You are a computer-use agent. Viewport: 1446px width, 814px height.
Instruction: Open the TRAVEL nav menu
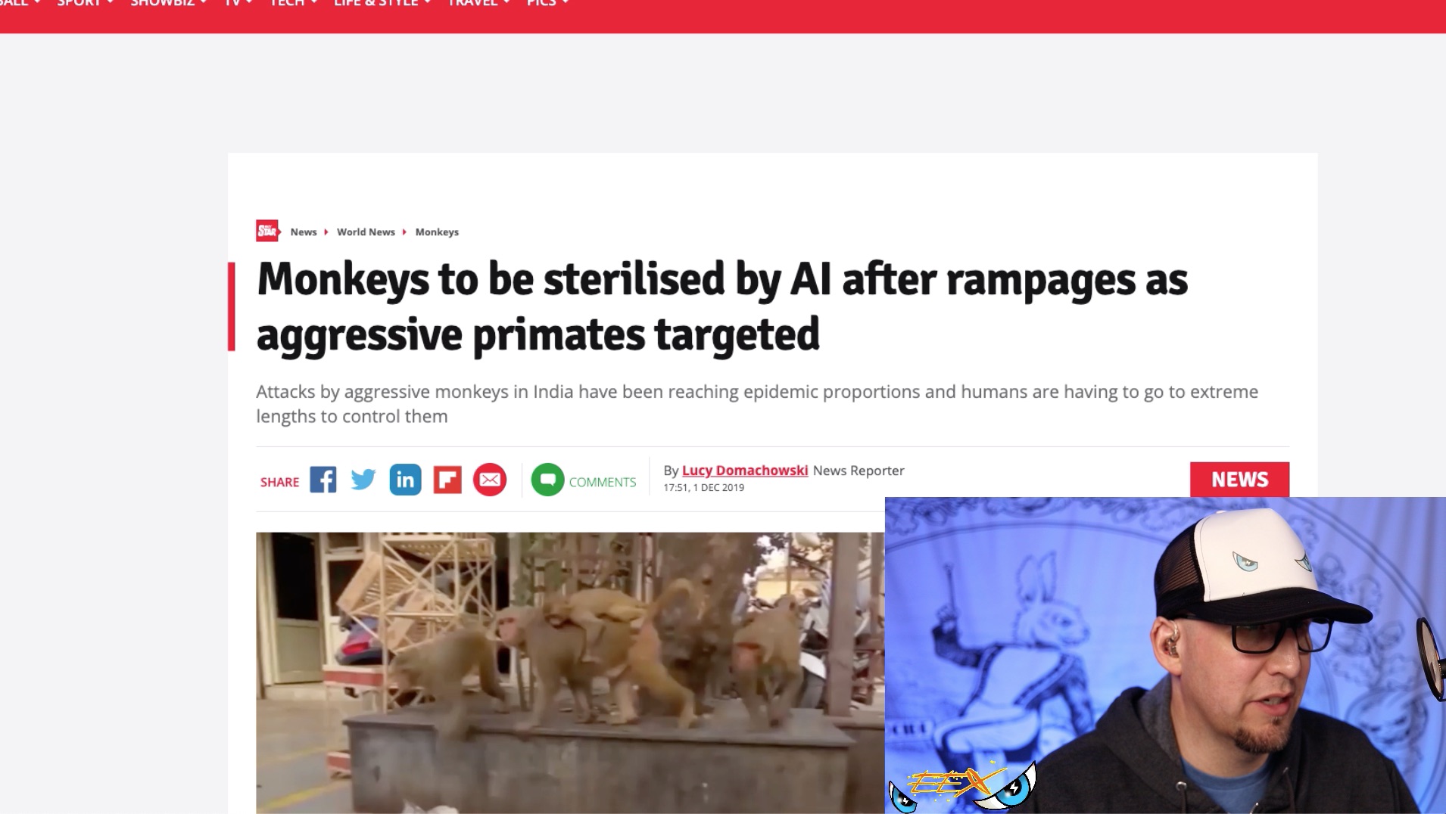click(479, 4)
